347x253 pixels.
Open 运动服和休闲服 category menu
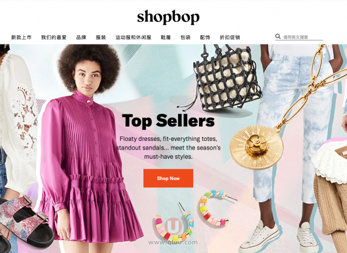pos(133,38)
